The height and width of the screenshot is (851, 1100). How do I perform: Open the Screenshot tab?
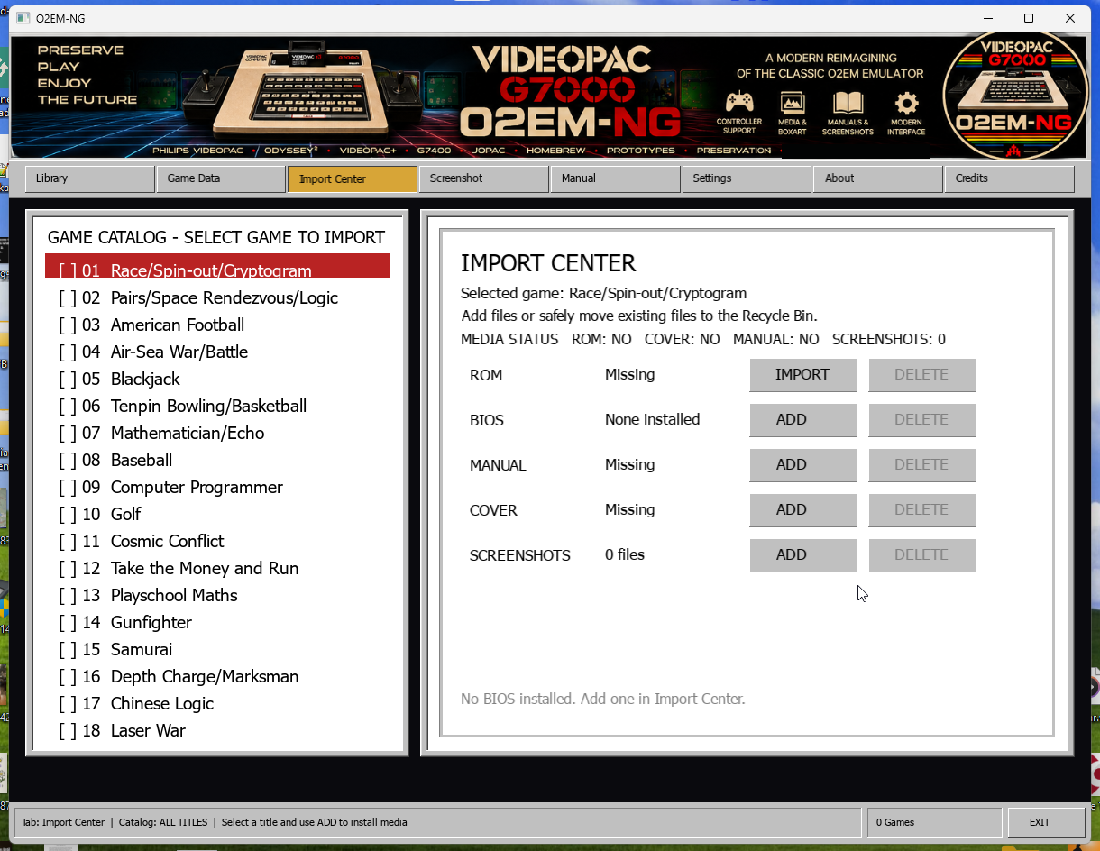pyautogui.click(x=483, y=178)
